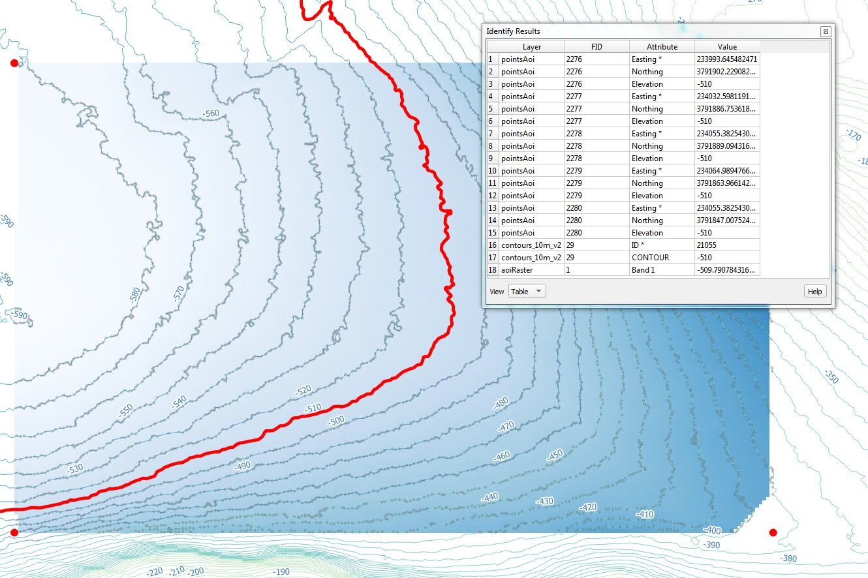Click the Northing value 3791889.094316...
This screenshot has height=578, width=868.
[727, 145]
